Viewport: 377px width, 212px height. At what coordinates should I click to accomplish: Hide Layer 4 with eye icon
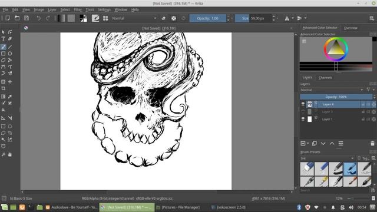coord(303,104)
